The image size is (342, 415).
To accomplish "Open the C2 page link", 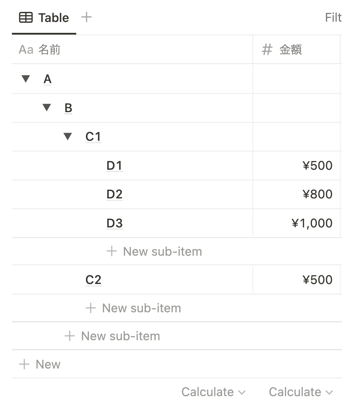I will 93,280.
